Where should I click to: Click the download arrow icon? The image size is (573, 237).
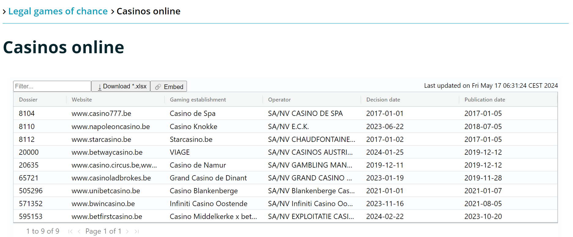(x=99, y=87)
